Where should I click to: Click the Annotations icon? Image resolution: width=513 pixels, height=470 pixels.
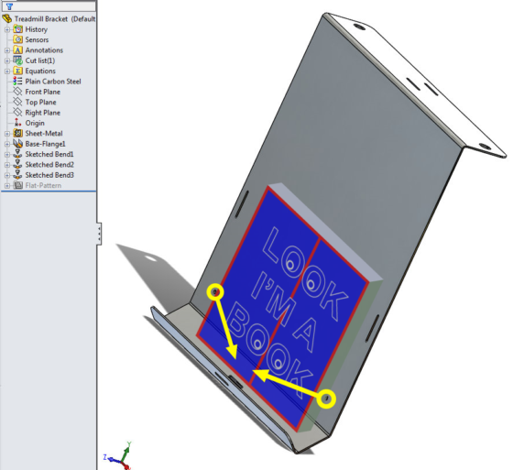[x=17, y=50]
